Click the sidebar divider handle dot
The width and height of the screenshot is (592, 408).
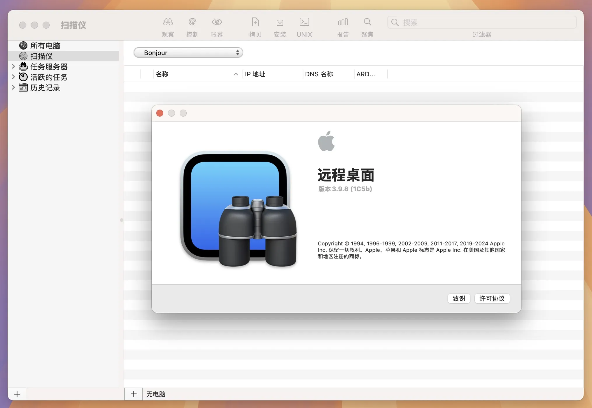point(122,220)
